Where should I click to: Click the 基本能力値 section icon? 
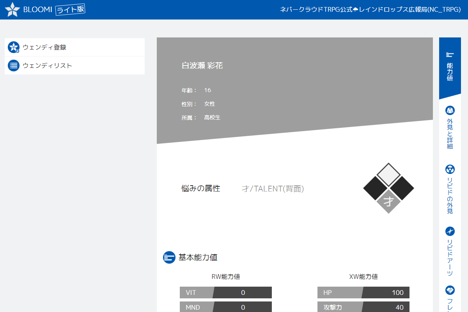point(169,258)
